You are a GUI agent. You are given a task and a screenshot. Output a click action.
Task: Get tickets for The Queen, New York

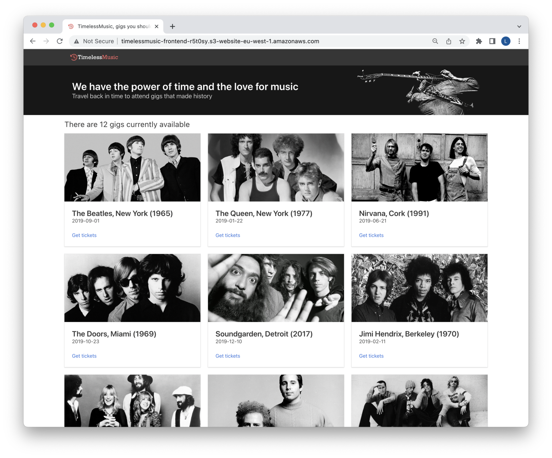tap(228, 235)
